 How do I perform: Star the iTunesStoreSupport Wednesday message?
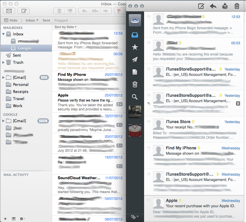(x=149, y=174)
